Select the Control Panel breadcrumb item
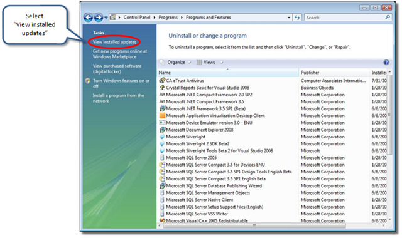This screenshot has height=238, width=402. (x=137, y=17)
